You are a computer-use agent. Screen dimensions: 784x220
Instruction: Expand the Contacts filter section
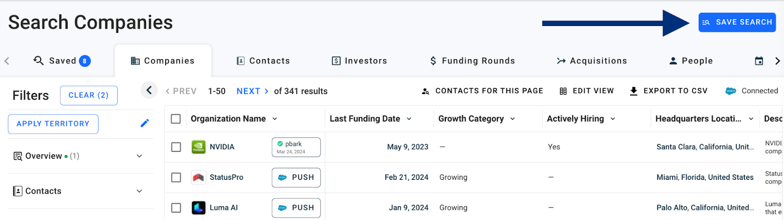(139, 191)
